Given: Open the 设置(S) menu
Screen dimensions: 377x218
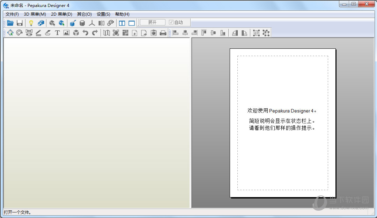Looking at the screenshot, I should click(x=103, y=14).
